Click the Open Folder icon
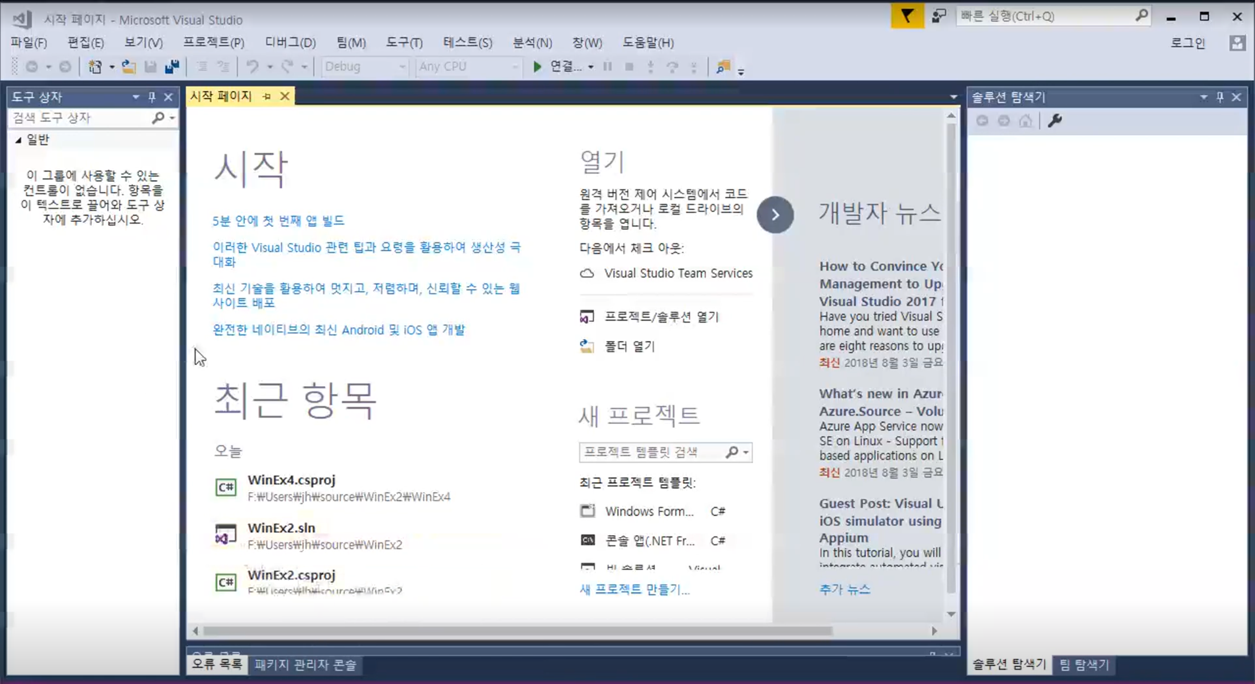 click(x=587, y=346)
